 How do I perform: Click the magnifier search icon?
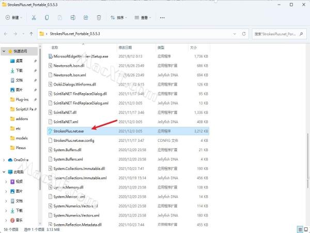click(x=301, y=34)
